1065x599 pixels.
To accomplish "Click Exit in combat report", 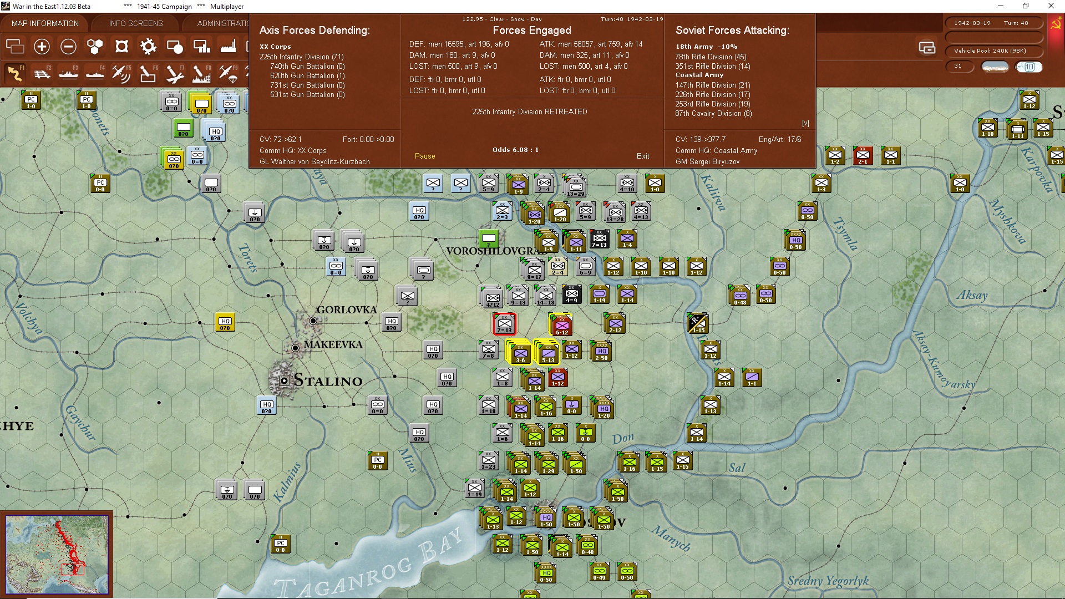I will [x=643, y=156].
